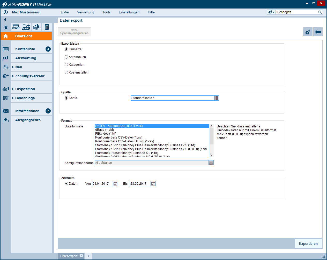Select the Datum radio button
This screenshot has width=327, height=260.
pos(66,184)
